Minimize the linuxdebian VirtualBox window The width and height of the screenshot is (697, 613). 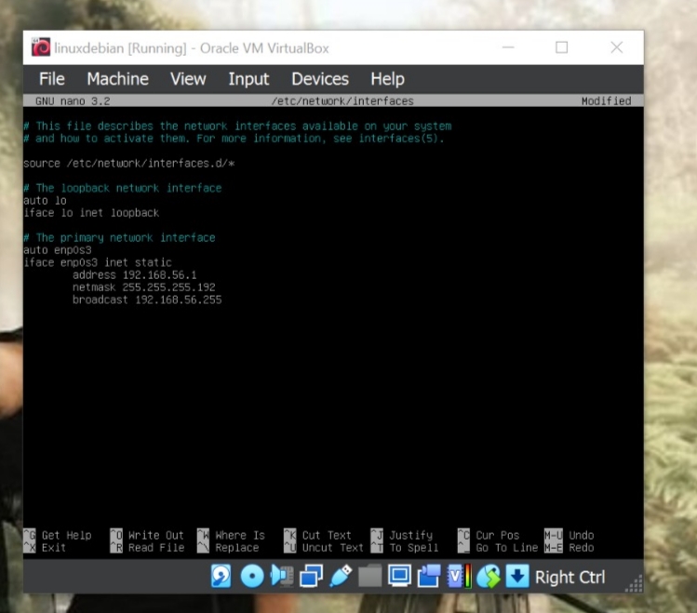(x=508, y=47)
